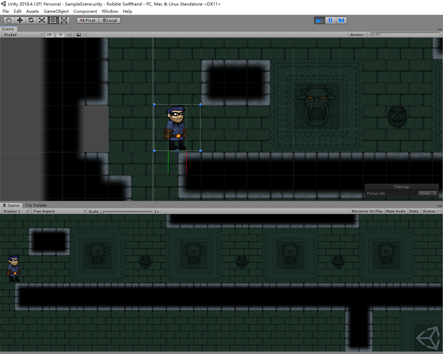The width and height of the screenshot is (443, 354).
Task: Select the Move tool
Action: pos(20,20)
